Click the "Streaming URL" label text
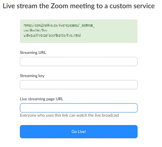This screenshot has height=147, width=162. (33, 53)
